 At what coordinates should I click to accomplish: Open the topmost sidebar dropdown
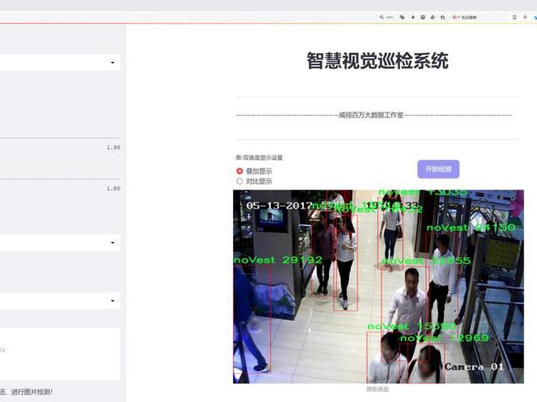click(60, 62)
